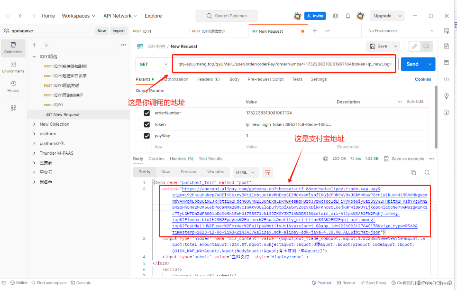Switch to the Tests tab
This screenshot has height=290, width=457.
click(297, 79)
